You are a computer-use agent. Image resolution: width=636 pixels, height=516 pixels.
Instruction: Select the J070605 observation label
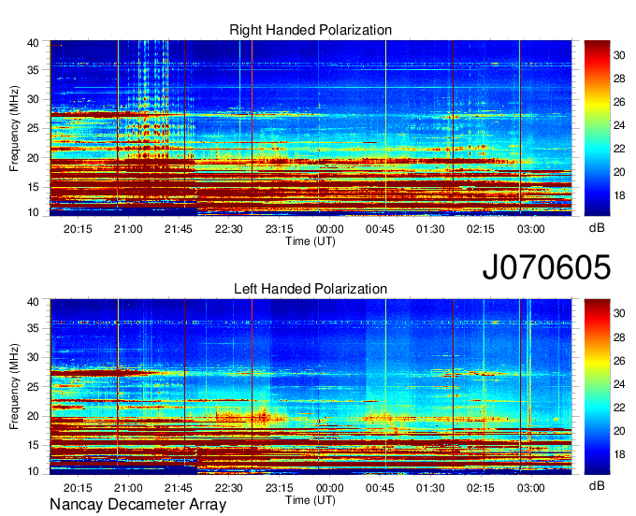546,267
